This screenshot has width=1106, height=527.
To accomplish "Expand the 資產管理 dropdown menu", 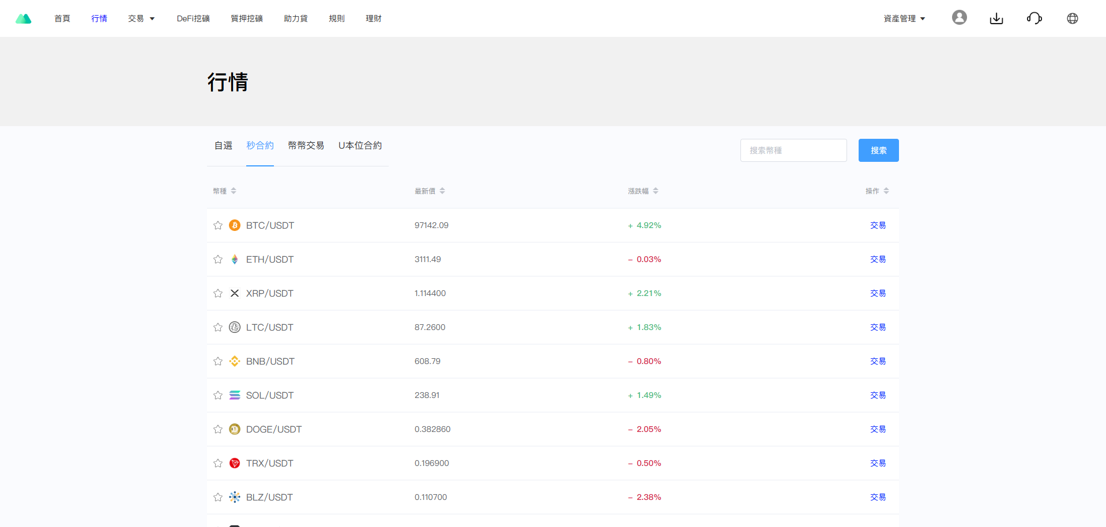I will (x=904, y=18).
